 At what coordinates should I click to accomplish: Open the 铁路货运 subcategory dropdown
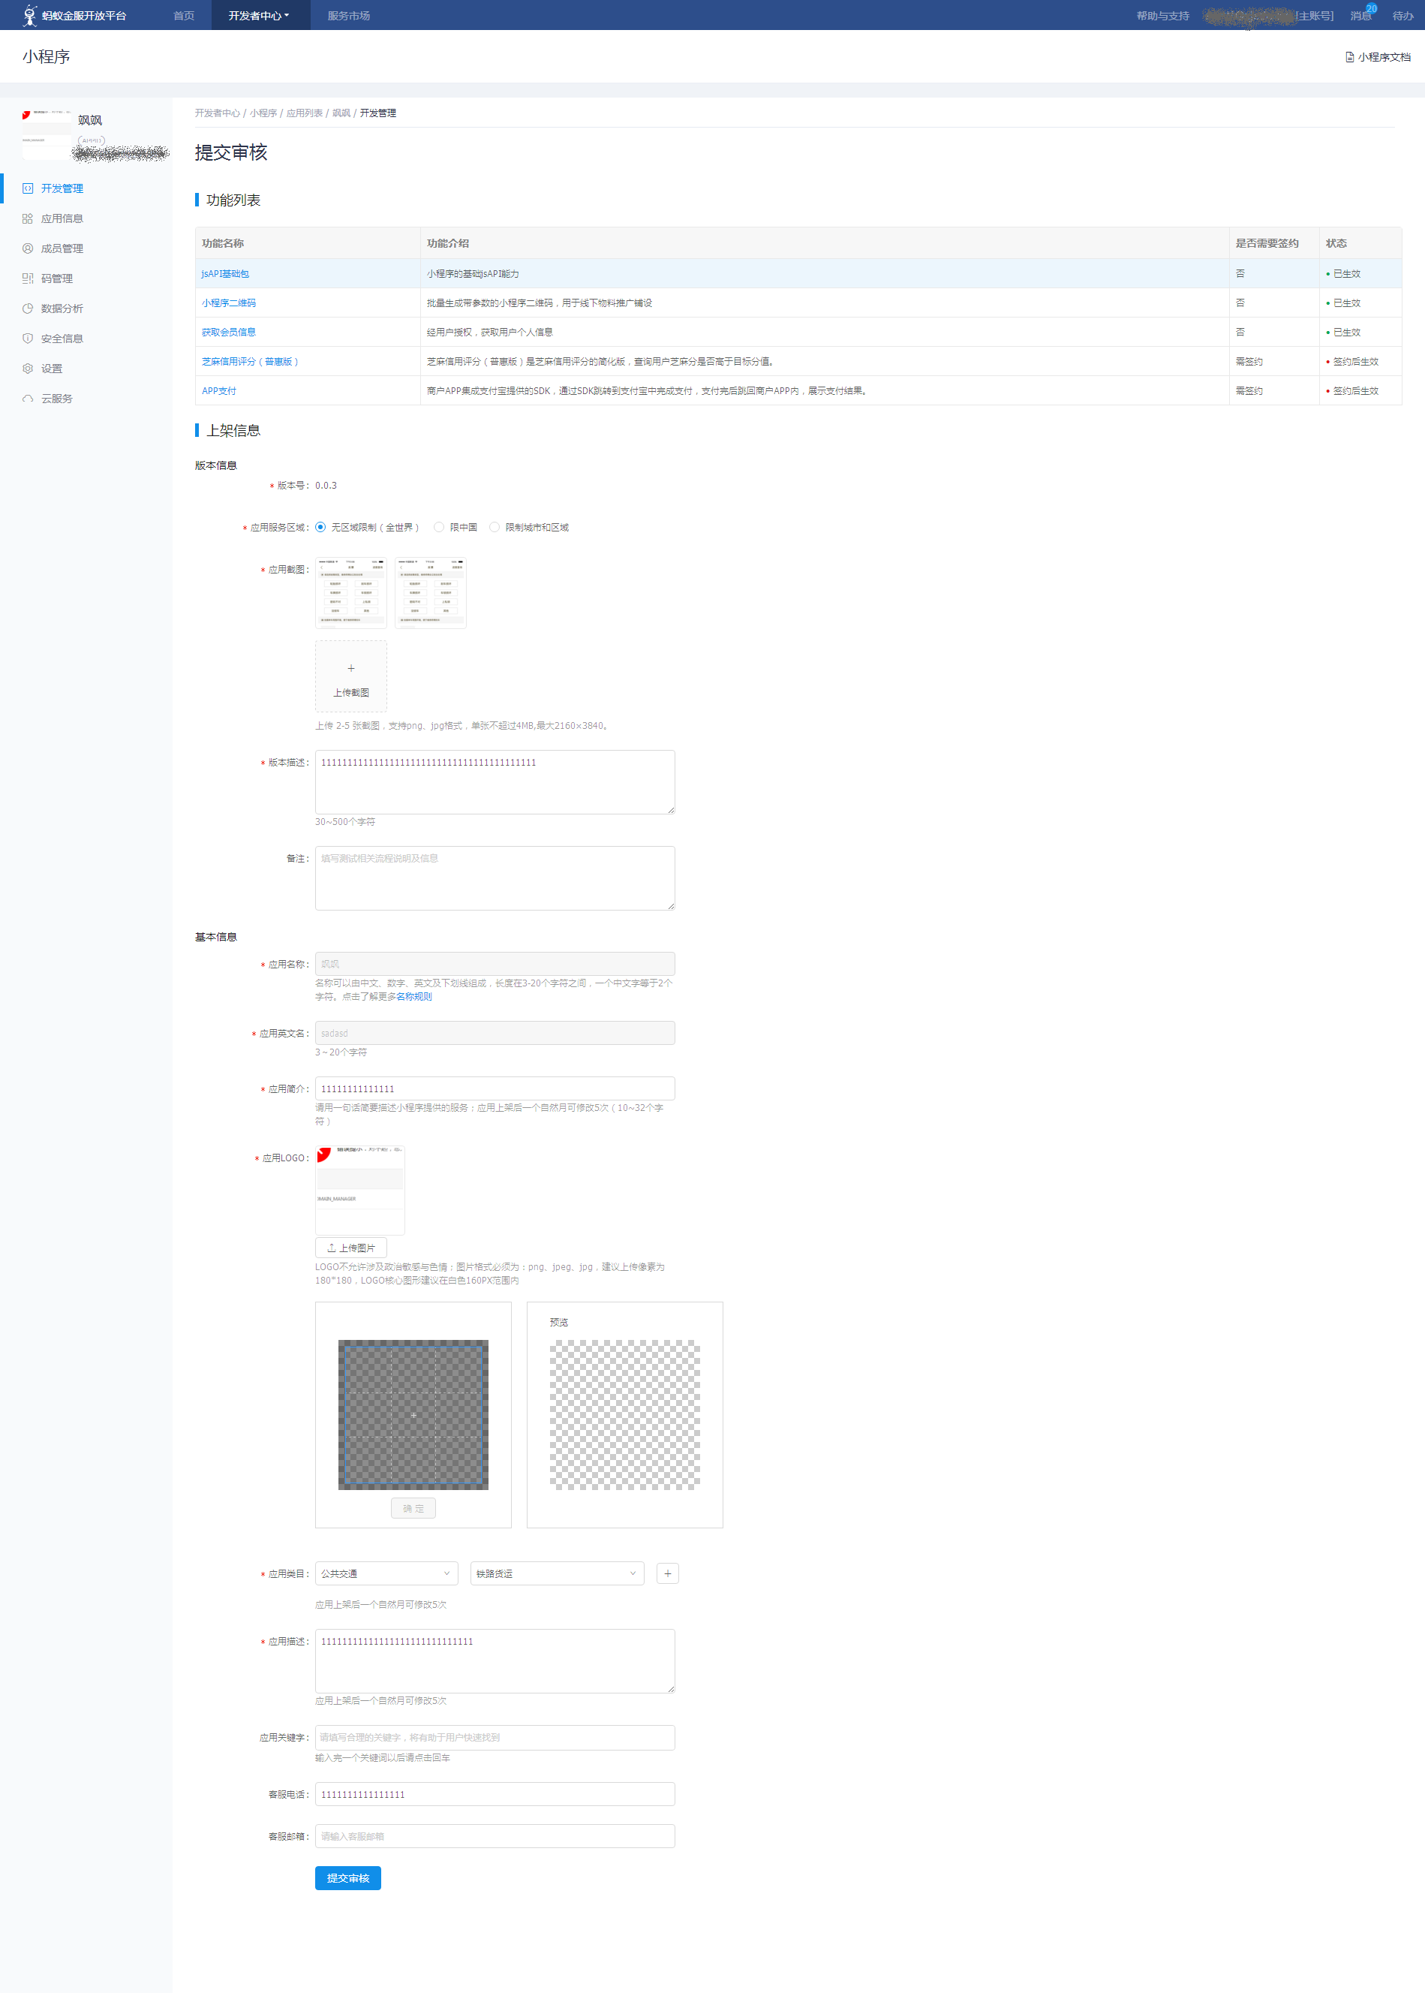coord(556,1573)
